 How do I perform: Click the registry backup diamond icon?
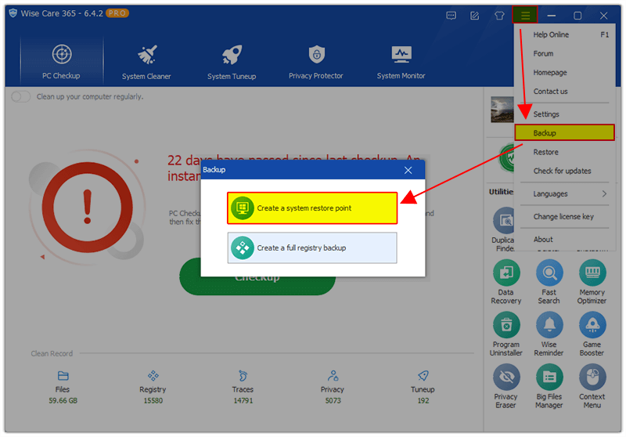[243, 247]
